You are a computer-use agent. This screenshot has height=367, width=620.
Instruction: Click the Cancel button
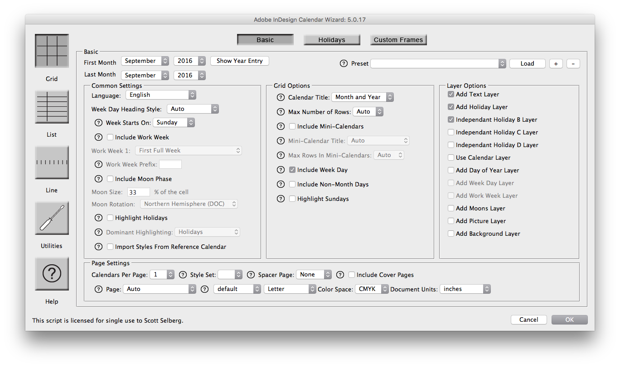click(528, 319)
